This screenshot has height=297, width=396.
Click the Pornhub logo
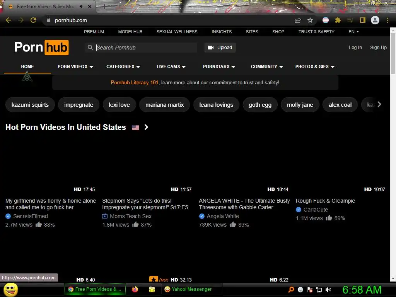click(41, 47)
